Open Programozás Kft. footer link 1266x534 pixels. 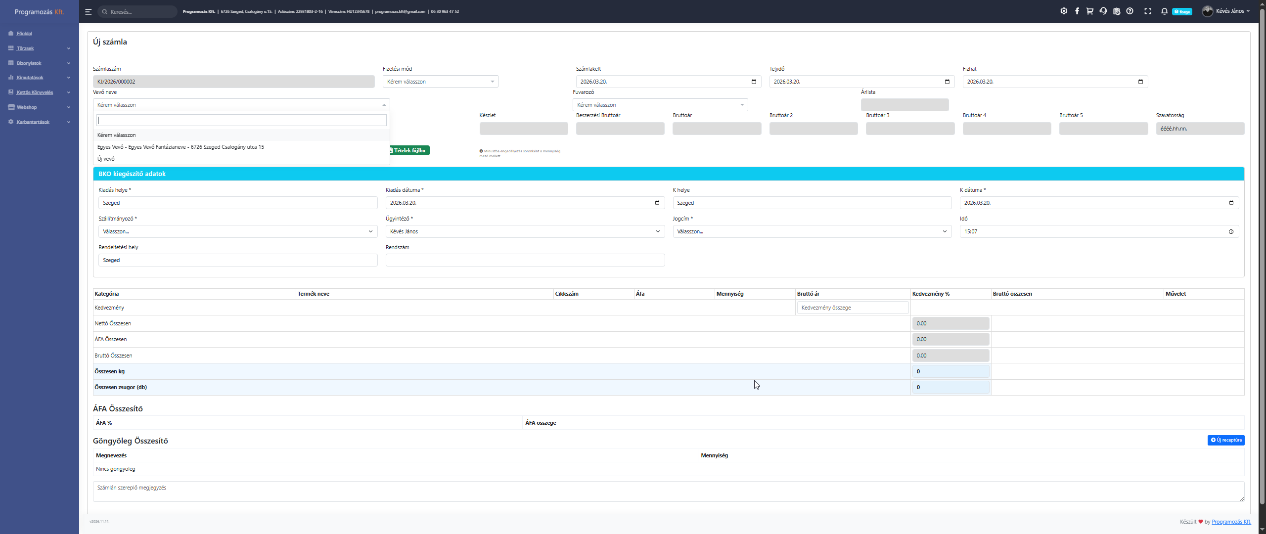tap(1231, 522)
